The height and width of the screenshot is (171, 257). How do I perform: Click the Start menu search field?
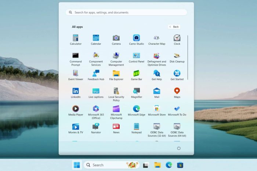(126, 12)
